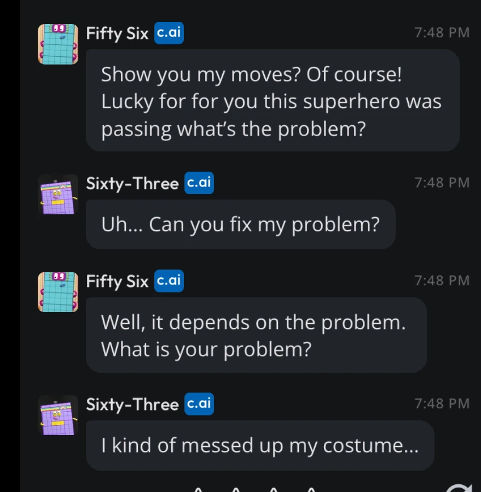
Task: Open Sixty-Three name above "Can you fix my problem"
Action: click(x=132, y=184)
